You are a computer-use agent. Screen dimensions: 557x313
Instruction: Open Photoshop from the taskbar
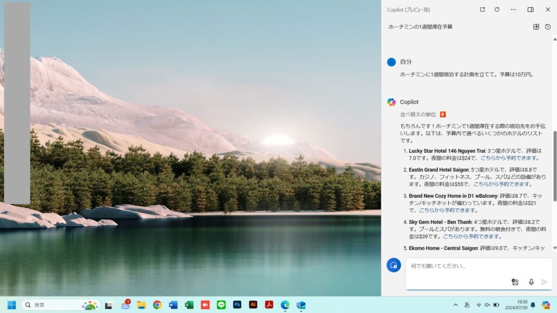coord(237,305)
